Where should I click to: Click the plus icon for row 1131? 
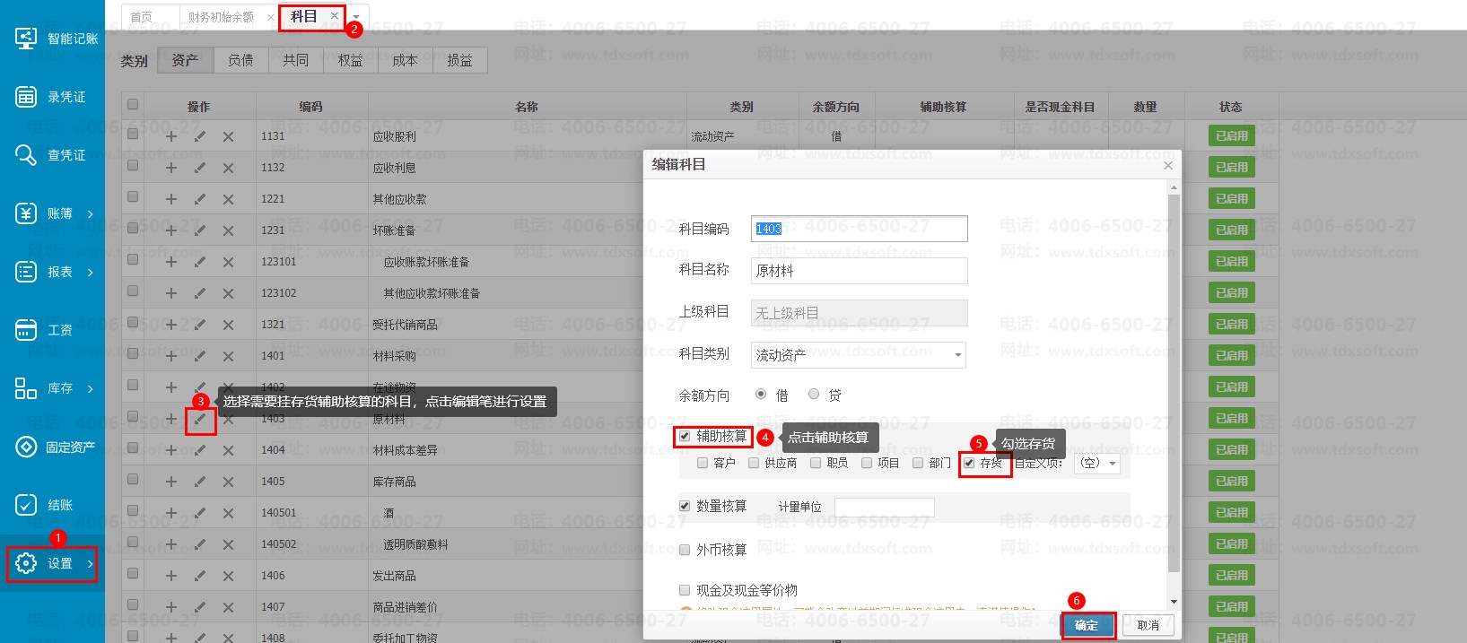click(171, 136)
